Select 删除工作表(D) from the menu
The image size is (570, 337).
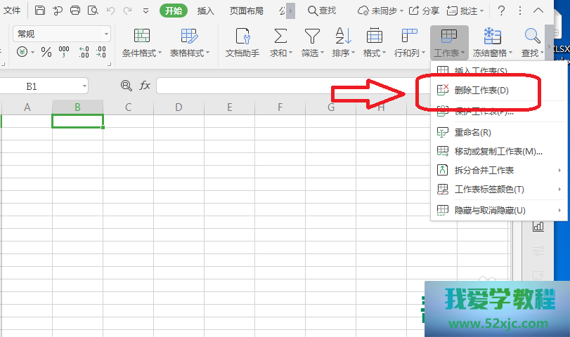(481, 90)
